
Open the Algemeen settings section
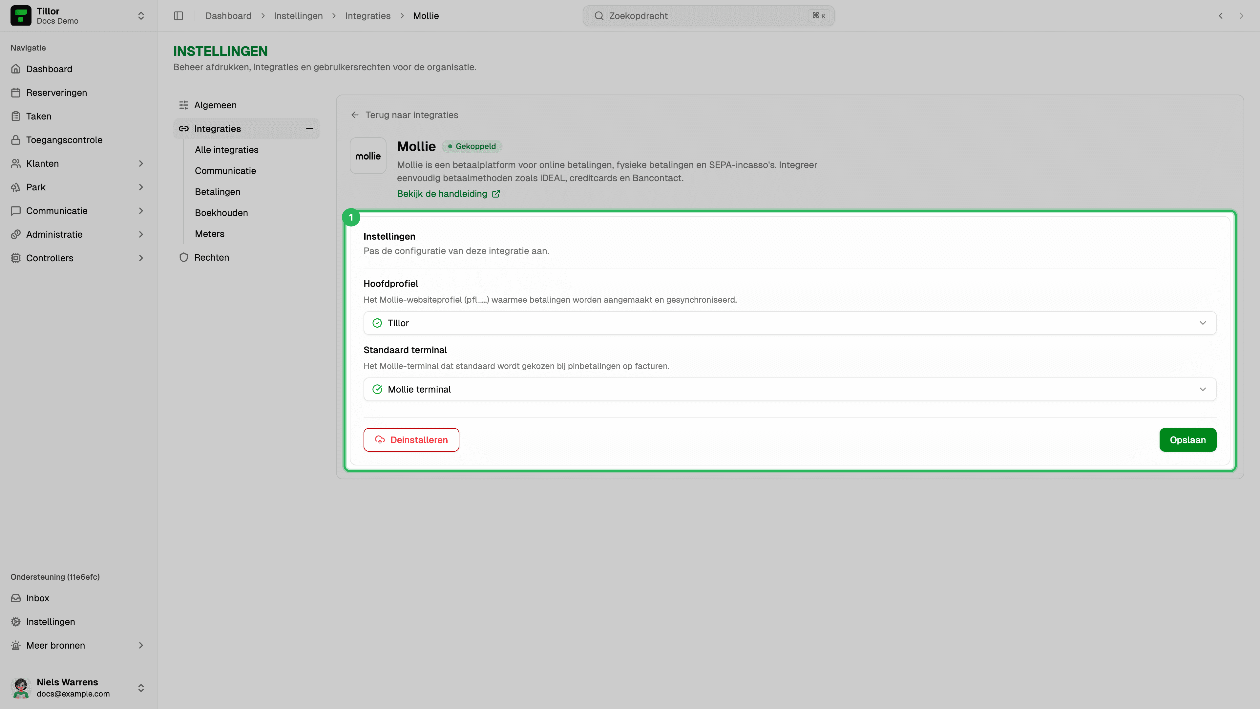click(x=246, y=105)
